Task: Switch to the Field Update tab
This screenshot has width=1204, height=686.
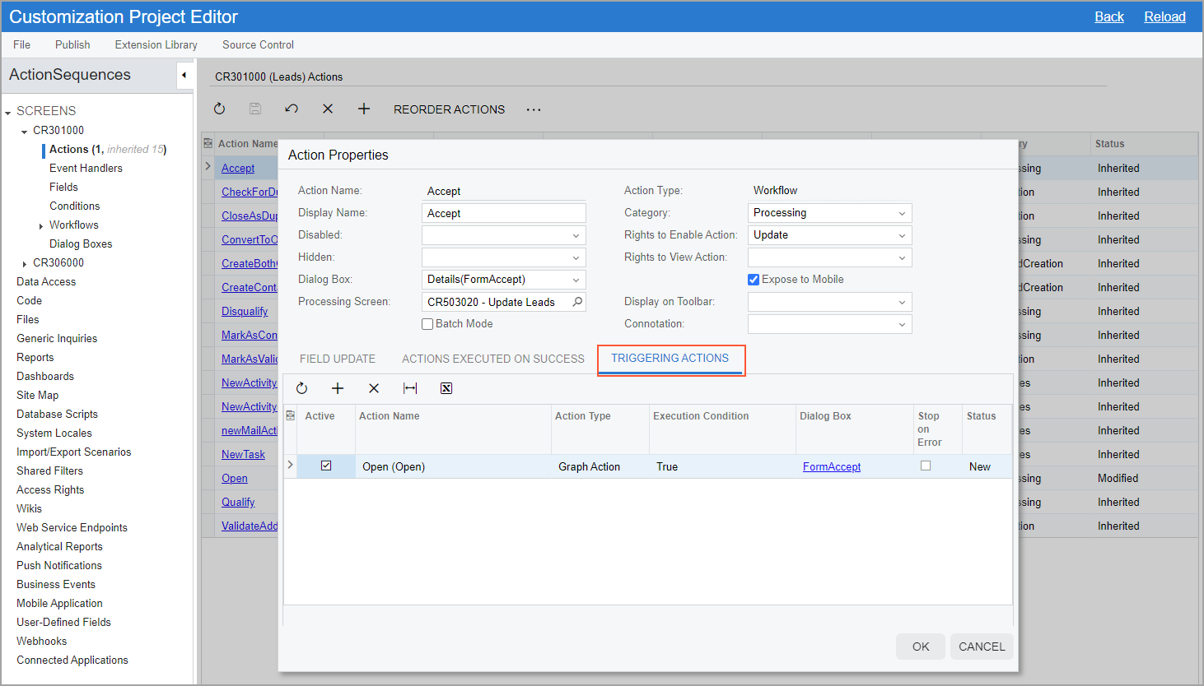Action: pyautogui.click(x=338, y=359)
